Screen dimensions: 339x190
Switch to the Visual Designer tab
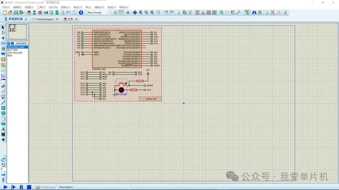tap(45, 19)
